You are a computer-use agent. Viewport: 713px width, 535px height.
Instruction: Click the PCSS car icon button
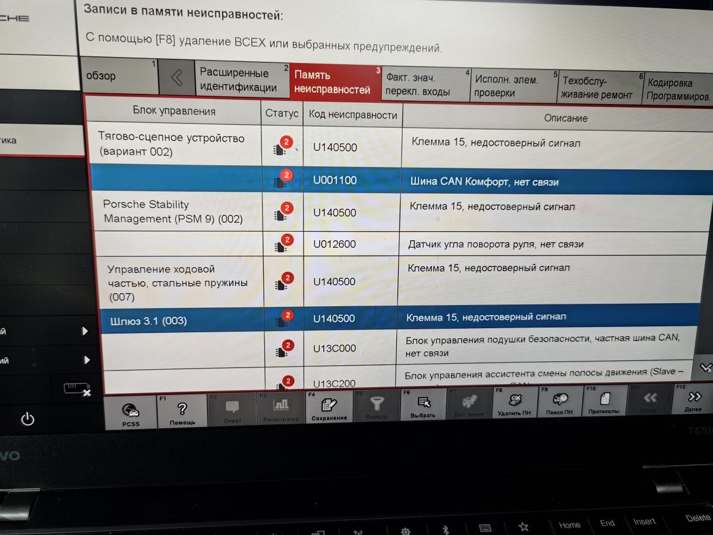point(131,410)
